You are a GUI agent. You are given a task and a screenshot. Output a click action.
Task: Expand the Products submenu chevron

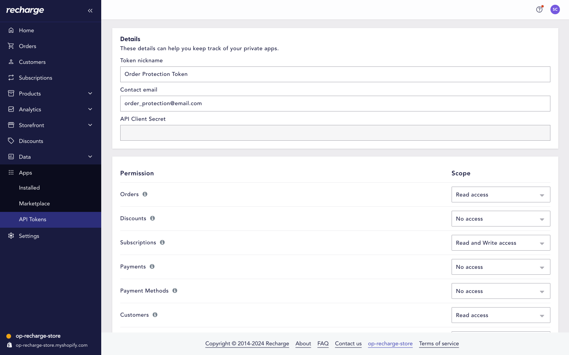coord(90,93)
